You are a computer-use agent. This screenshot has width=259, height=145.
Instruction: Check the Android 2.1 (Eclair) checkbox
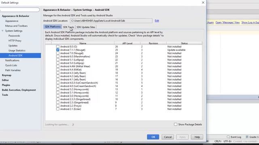pyautogui.click(x=57, y=109)
